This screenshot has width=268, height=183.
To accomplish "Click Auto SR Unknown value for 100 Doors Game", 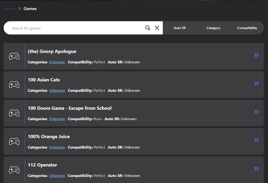I will [x=129, y=119].
